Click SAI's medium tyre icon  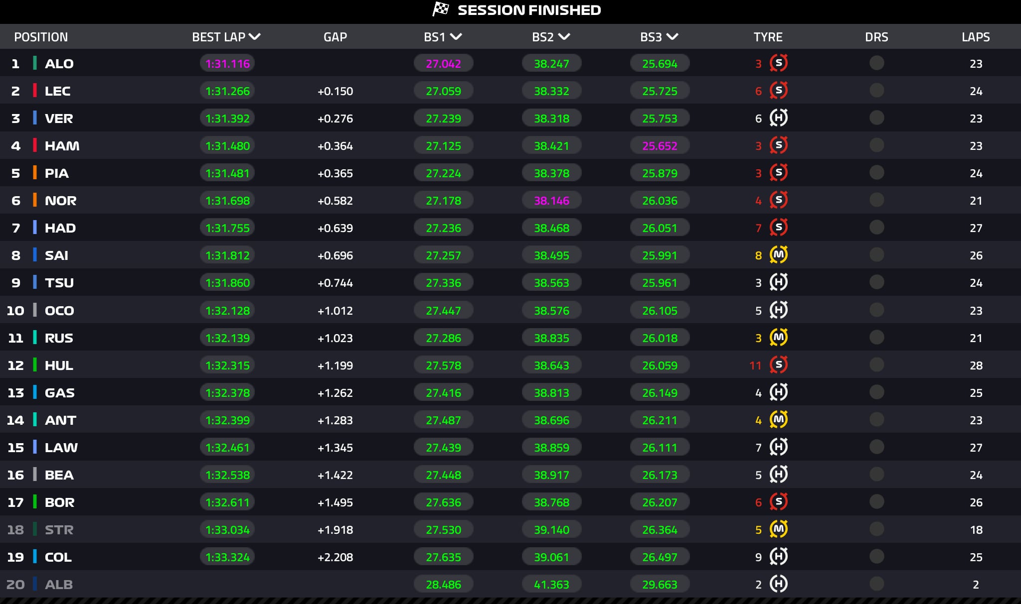pyautogui.click(x=778, y=255)
